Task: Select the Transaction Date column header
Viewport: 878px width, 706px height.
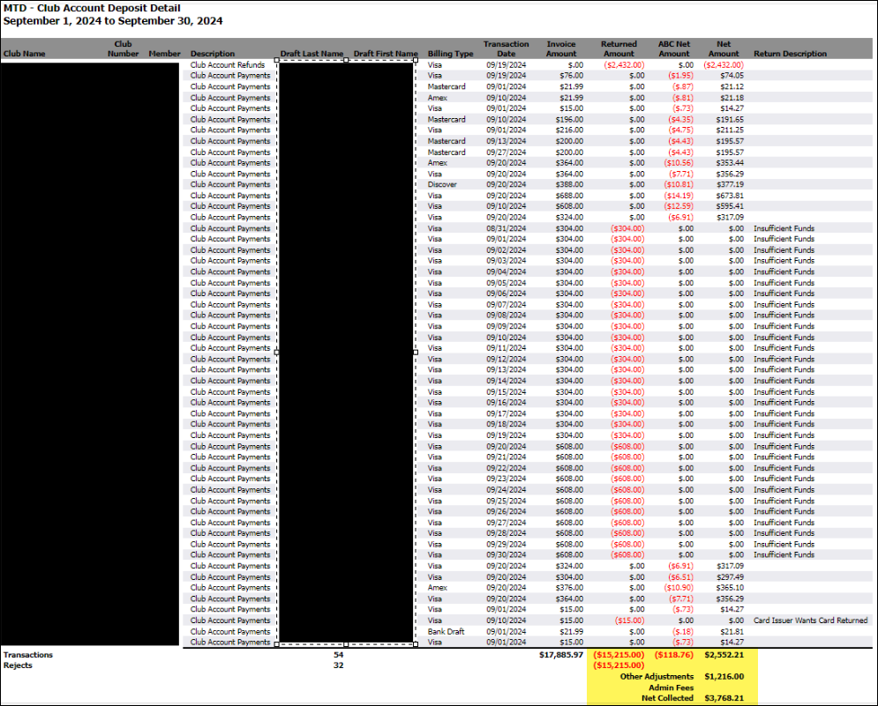Action: (506, 48)
